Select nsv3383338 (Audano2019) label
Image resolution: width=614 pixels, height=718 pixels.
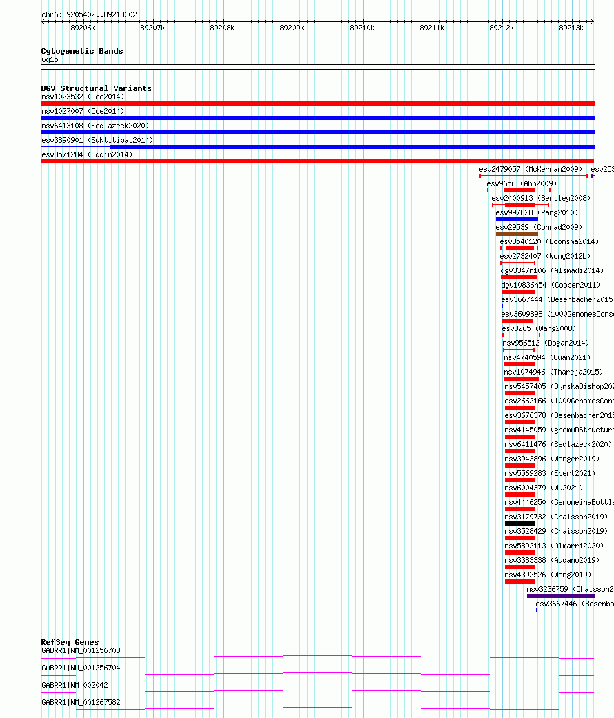click(x=552, y=561)
